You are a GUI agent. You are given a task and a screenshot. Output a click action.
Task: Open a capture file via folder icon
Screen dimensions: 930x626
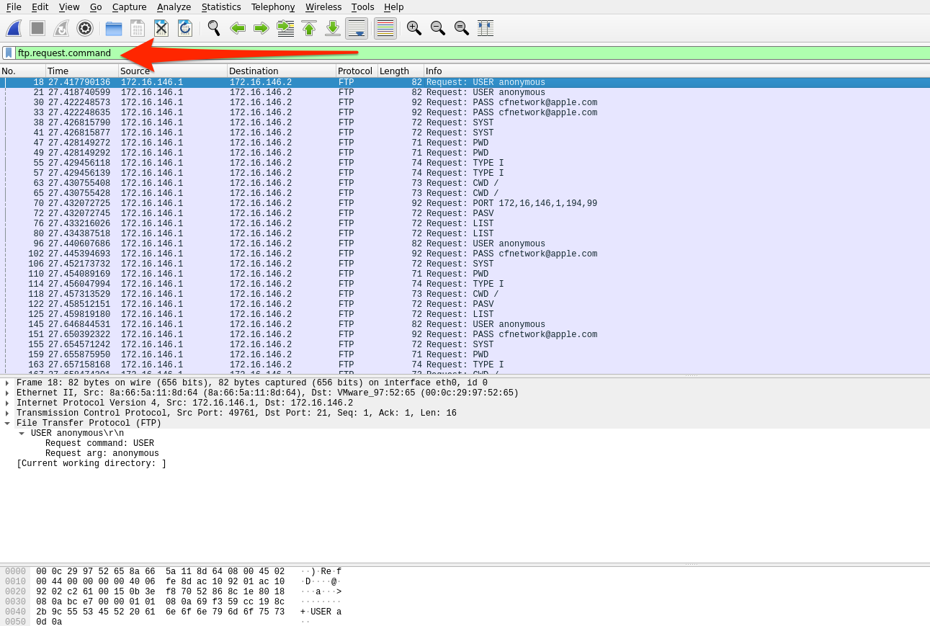coord(114,28)
